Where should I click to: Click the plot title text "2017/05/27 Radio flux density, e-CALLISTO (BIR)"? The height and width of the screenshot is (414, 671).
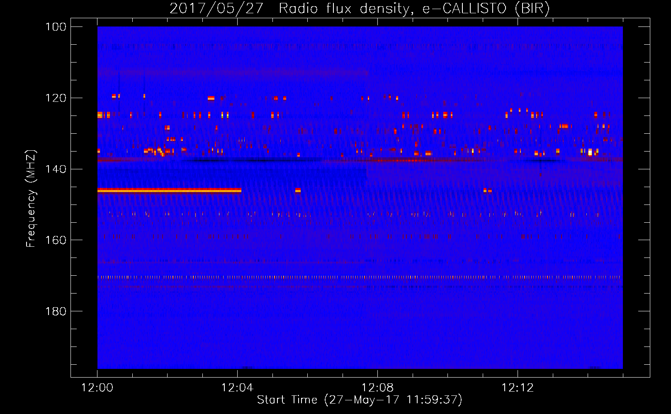[360, 8]
